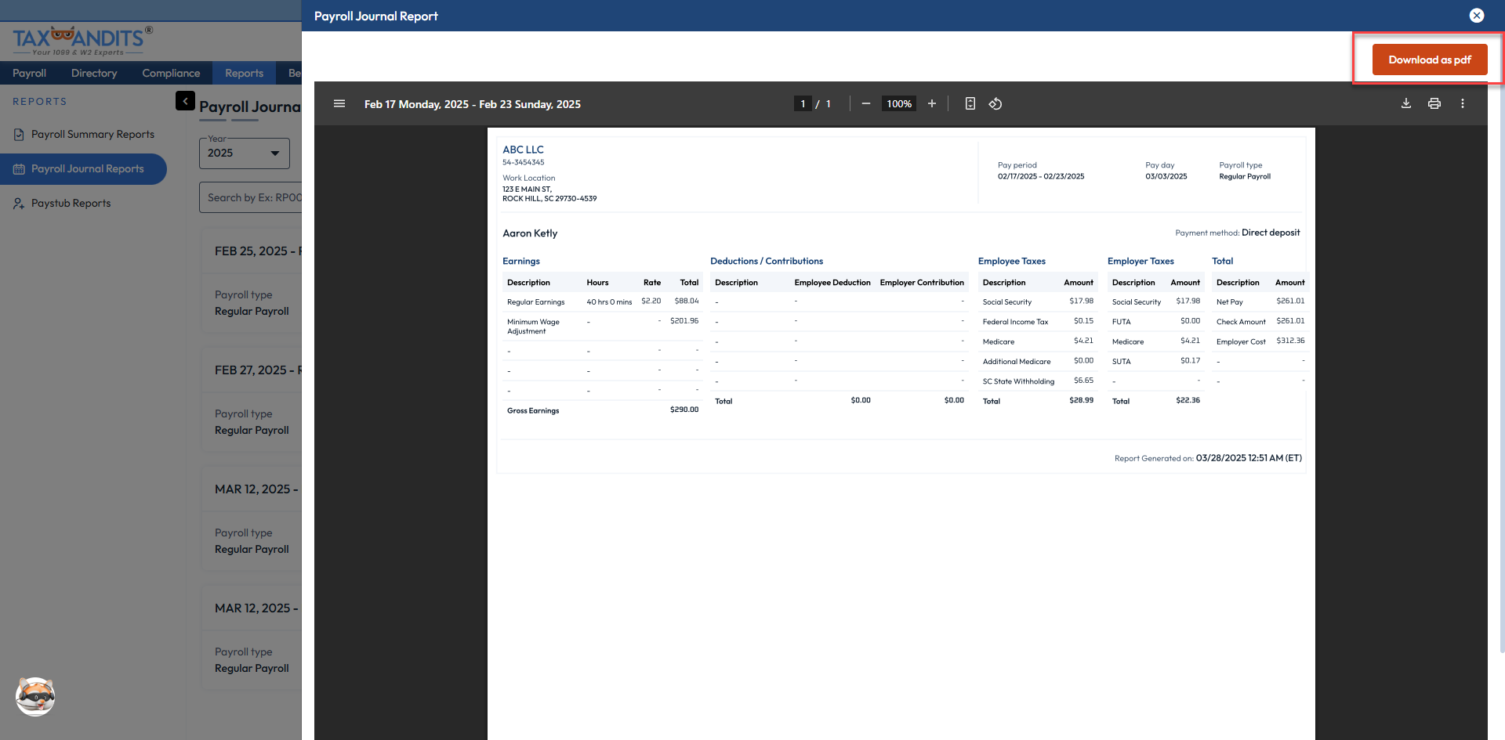Screen dimensions: 1505x740
Task: Open the PDF viewer more actions menu
Action: 1463,103
